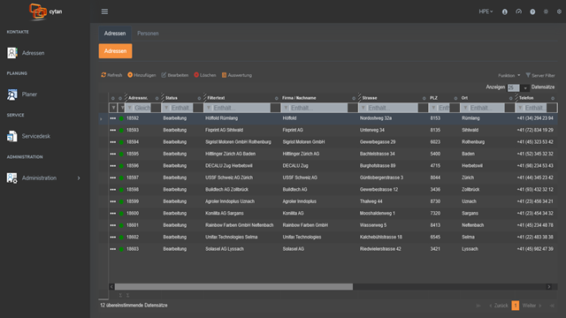This screenshot has height=318, width=566.
Task: Click the horizontal scrollbar thumb
Action: (x=233, y=286)
